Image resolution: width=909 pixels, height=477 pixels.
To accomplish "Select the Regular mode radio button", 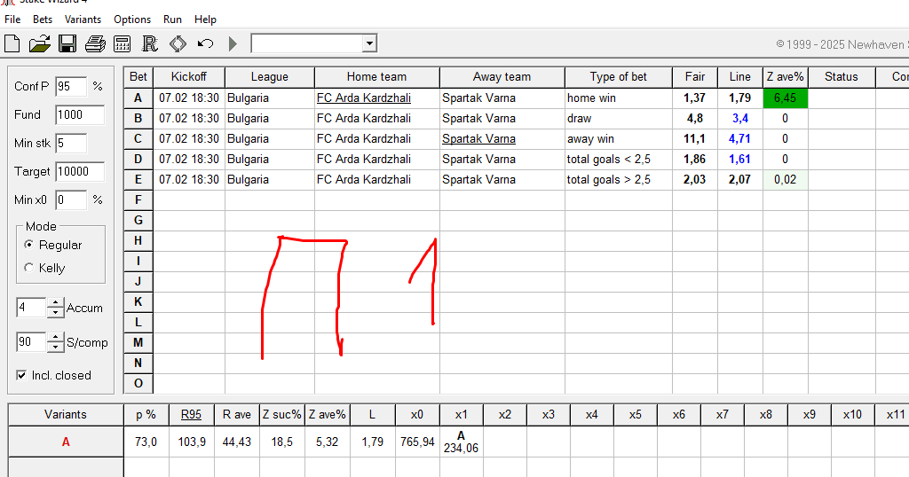I will (x=28, y=245).
